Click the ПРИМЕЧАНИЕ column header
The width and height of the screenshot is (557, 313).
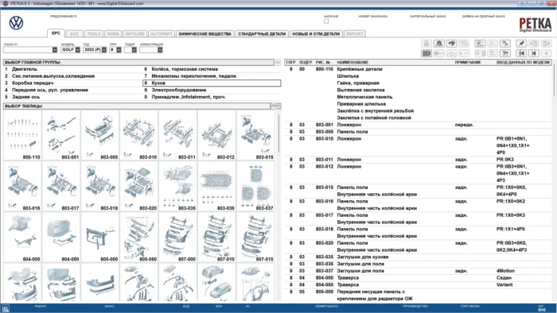point(468,63)
